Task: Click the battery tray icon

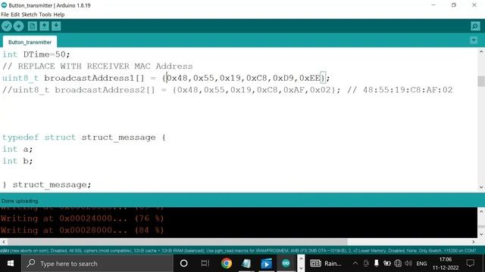Action: [x=386, y=264]
